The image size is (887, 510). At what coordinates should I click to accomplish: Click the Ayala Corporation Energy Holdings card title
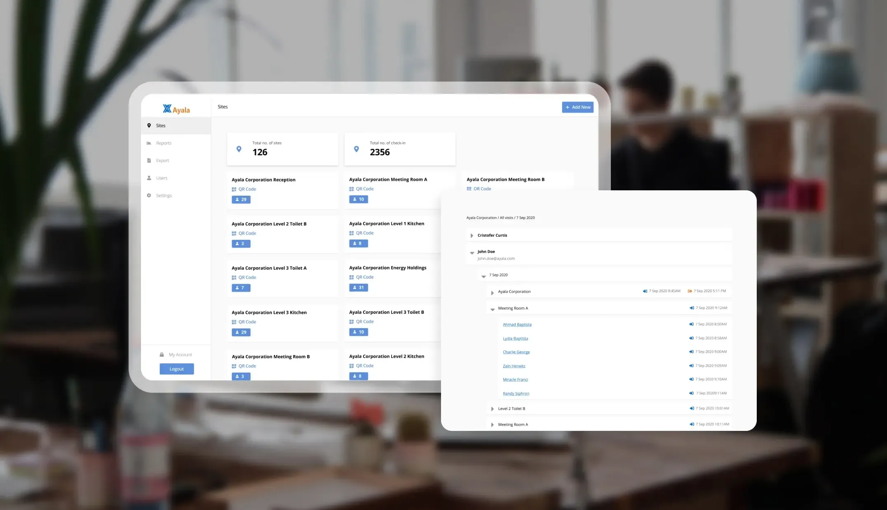(388, 268)
